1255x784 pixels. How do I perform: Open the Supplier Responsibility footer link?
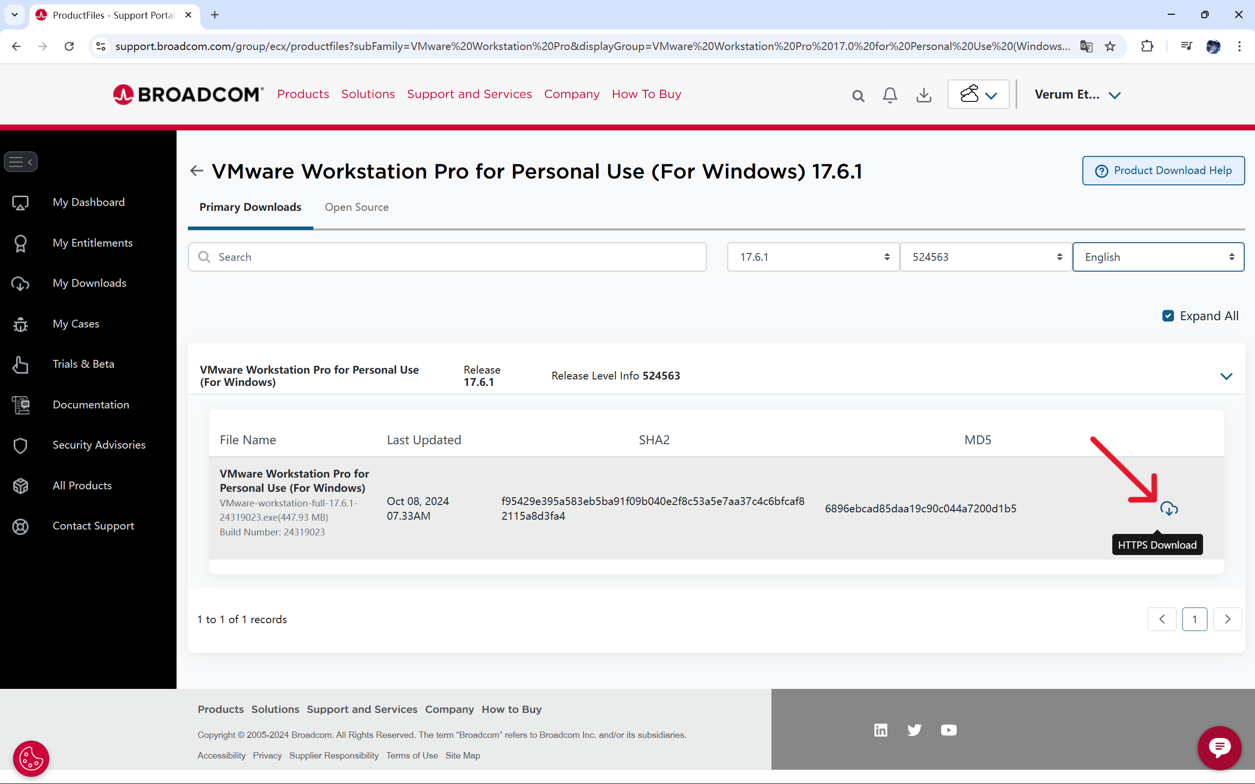[334, 756]
